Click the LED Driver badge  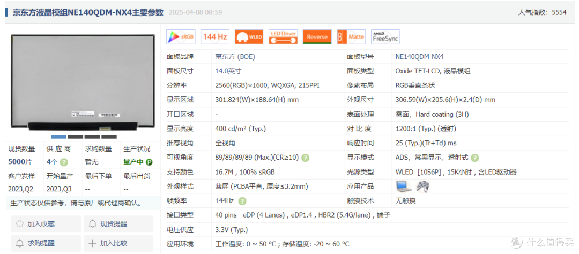(283, 37)
